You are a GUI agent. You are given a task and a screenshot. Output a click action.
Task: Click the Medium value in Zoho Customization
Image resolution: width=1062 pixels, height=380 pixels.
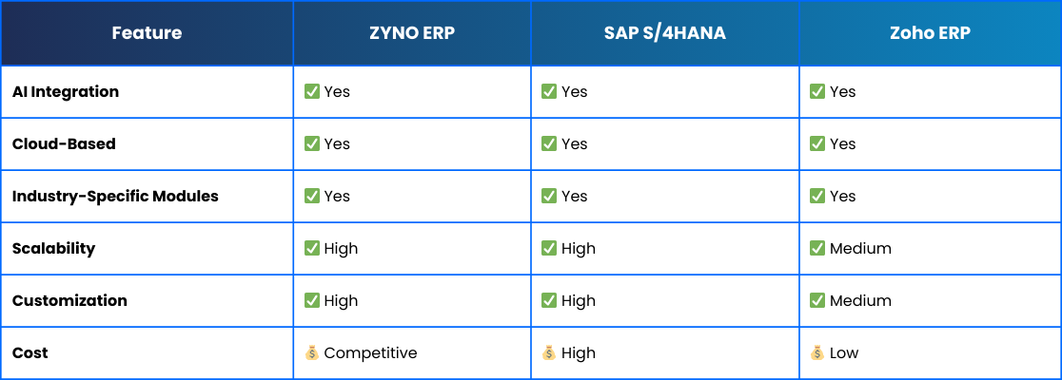coord(861,300)
